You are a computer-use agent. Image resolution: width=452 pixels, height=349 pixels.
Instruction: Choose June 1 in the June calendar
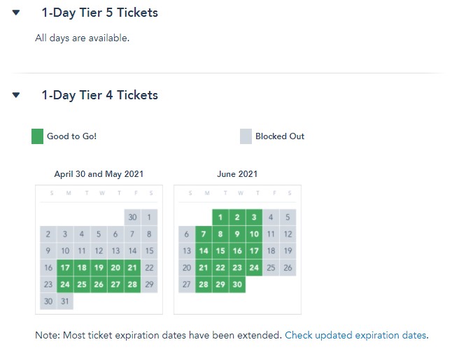click(220, 218)
